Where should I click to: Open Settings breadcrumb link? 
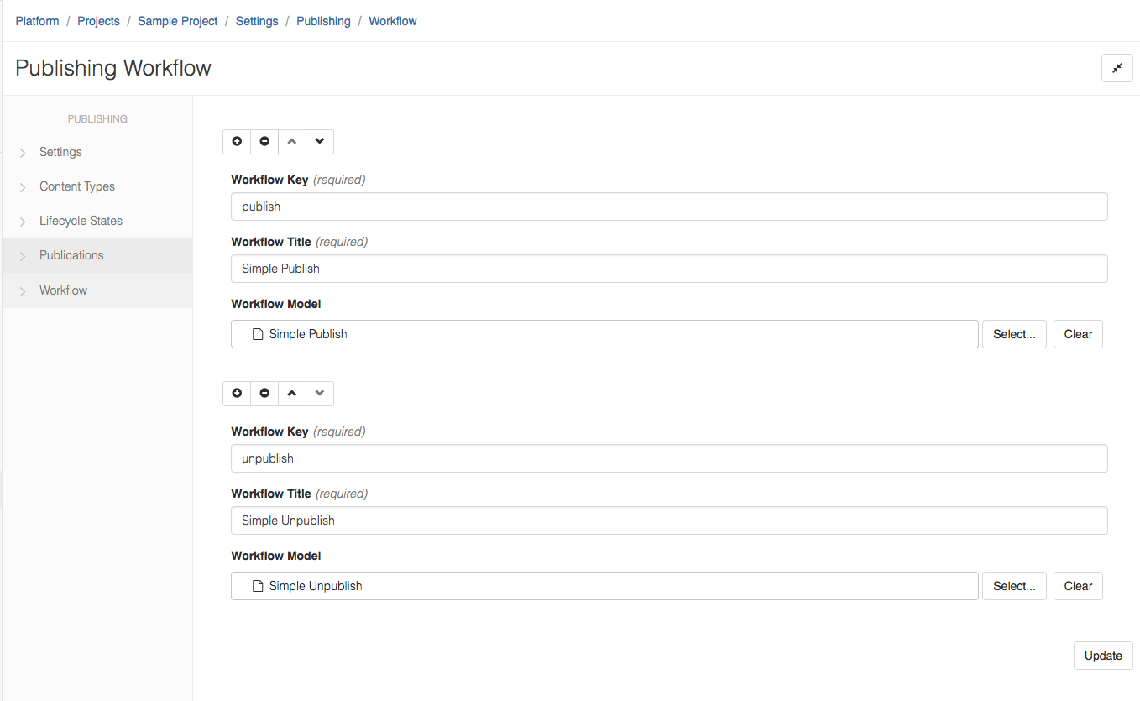(257, 21)
